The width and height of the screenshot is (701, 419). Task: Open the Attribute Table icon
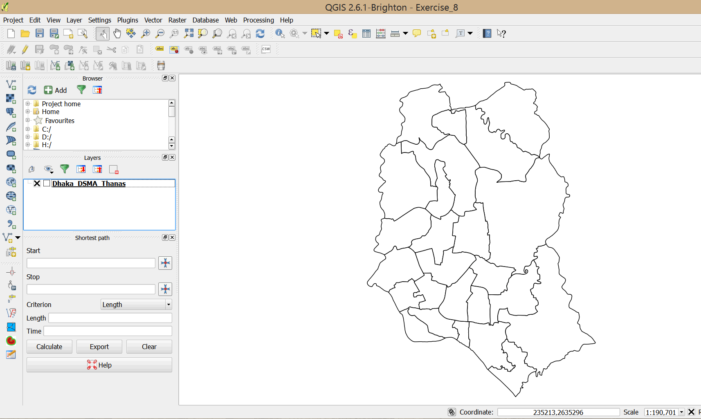[366, 34]
